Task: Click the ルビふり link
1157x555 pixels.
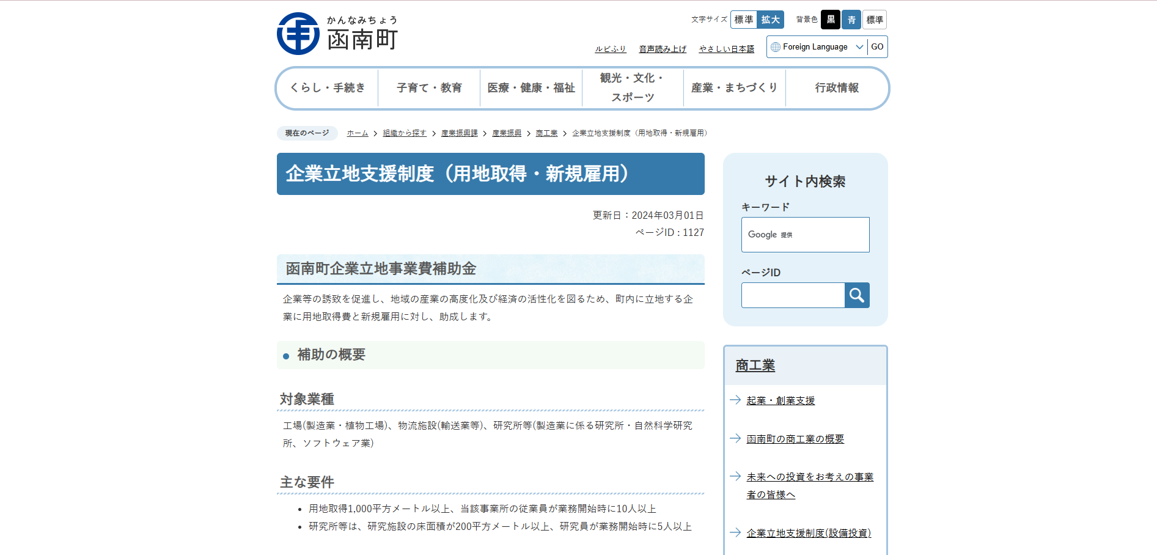Action: coord(611,49)
